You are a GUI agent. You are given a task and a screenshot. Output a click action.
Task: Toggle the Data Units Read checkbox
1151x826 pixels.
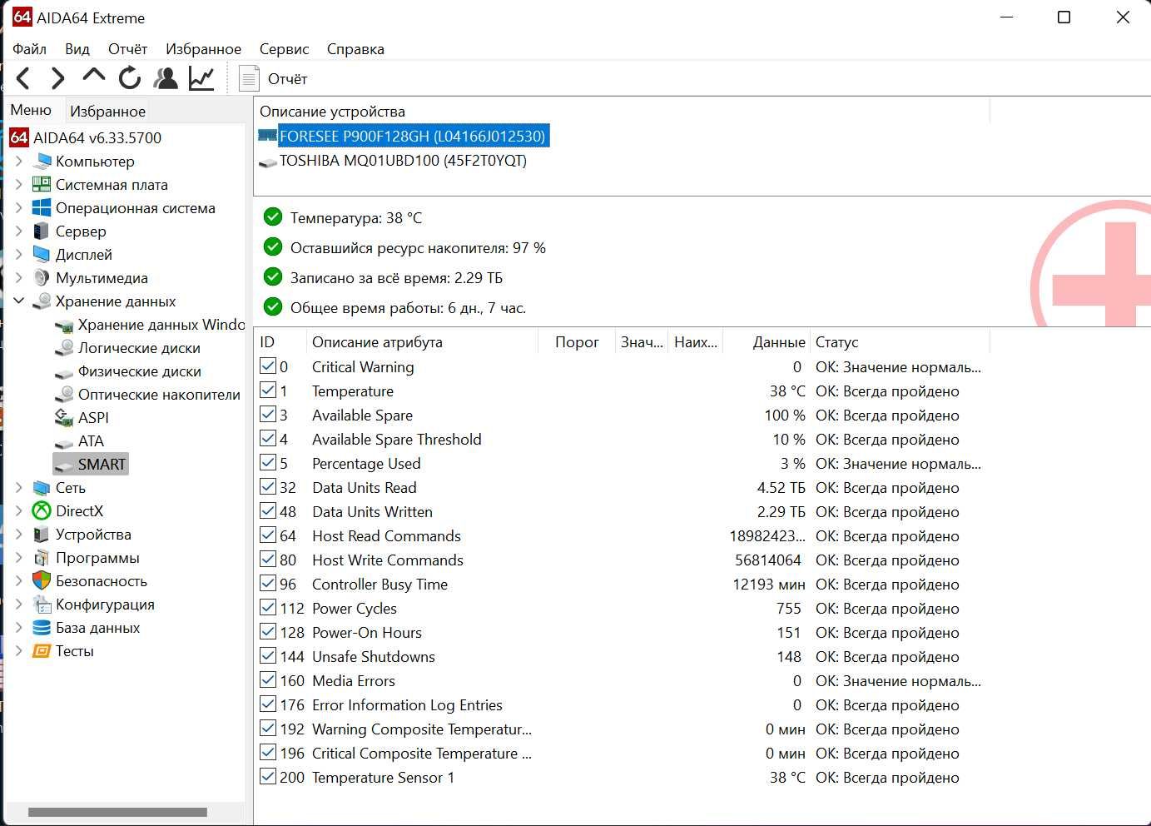click(268, 486)
